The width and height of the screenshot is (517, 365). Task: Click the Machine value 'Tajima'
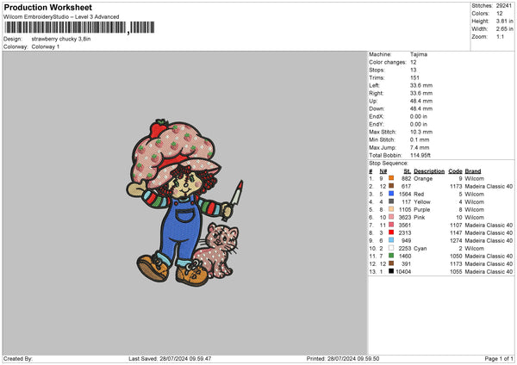pos(419,54)
